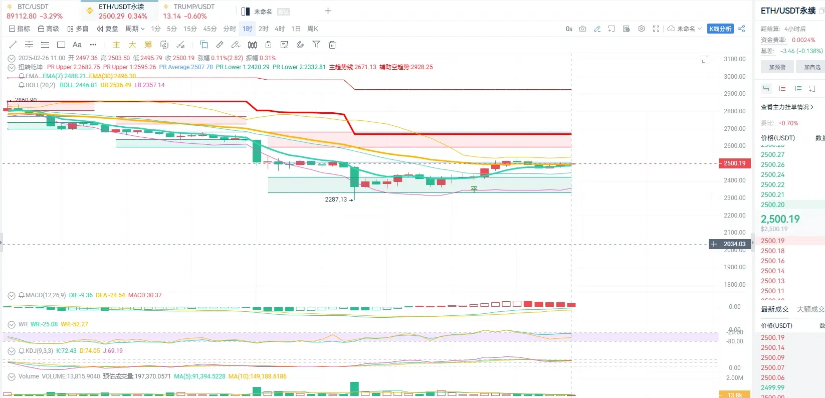
Task: Collapse the candle date info row
Action: pyautogui.click(x=12, y=58)
